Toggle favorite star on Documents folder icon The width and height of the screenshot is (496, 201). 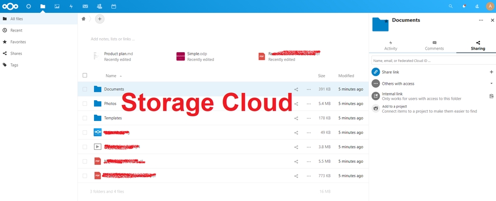pos(386,21)
